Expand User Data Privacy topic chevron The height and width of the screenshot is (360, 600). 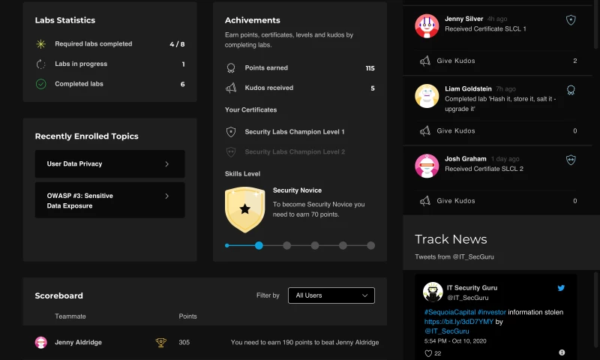pos(166,164)
